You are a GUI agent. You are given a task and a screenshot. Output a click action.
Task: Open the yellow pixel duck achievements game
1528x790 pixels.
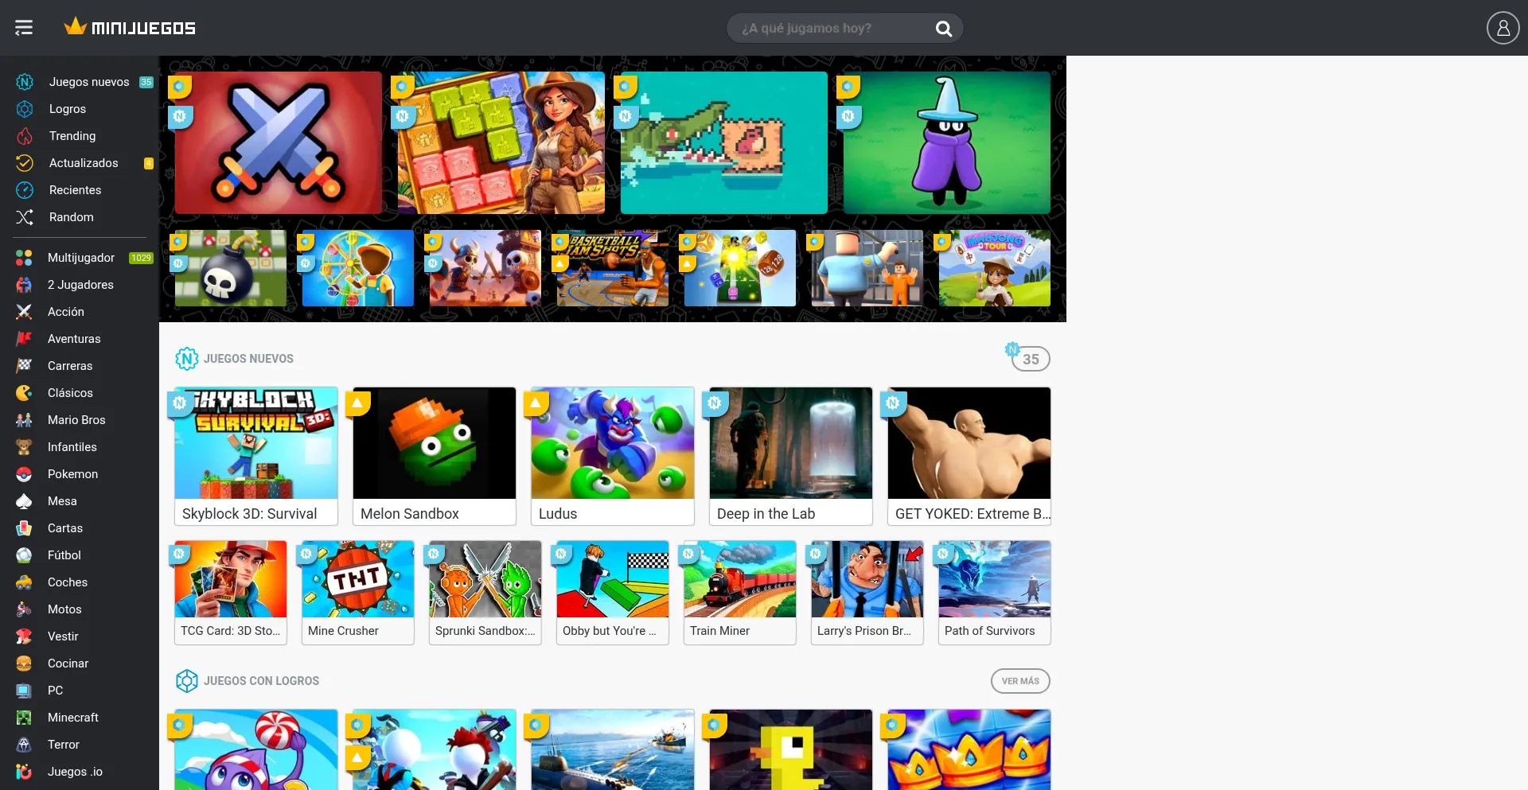point(791,749)
